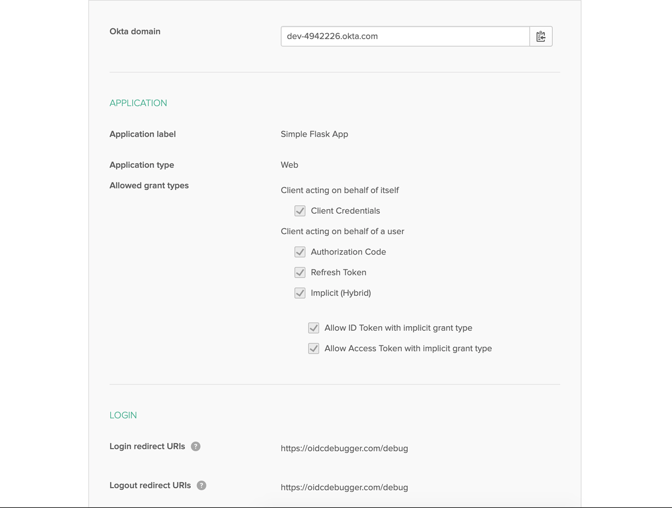Click the Client Credentials label text

[345, 211]
